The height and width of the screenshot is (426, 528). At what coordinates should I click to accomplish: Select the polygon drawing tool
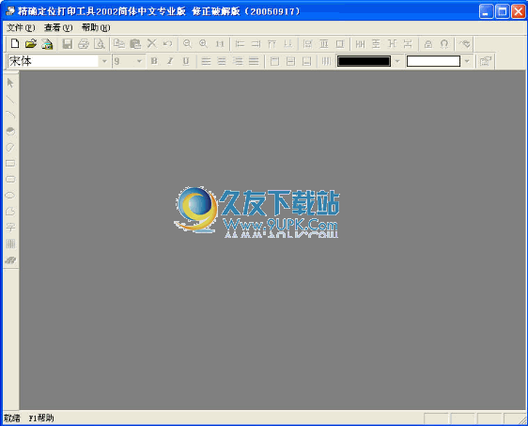(10, 212)
